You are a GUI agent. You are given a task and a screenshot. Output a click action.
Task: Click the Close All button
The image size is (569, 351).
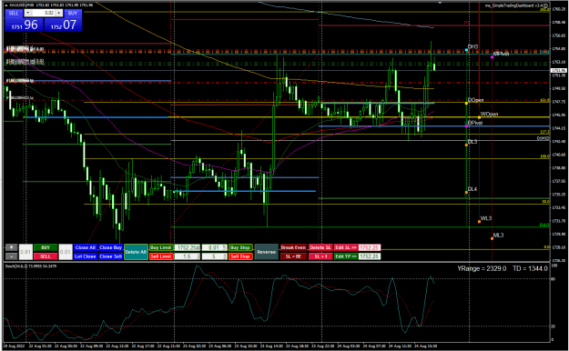tap(86, 247)
